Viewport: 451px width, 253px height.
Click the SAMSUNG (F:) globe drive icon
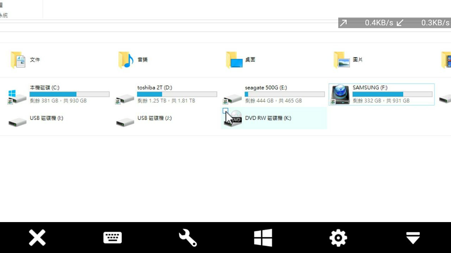[x=340, y=95]
